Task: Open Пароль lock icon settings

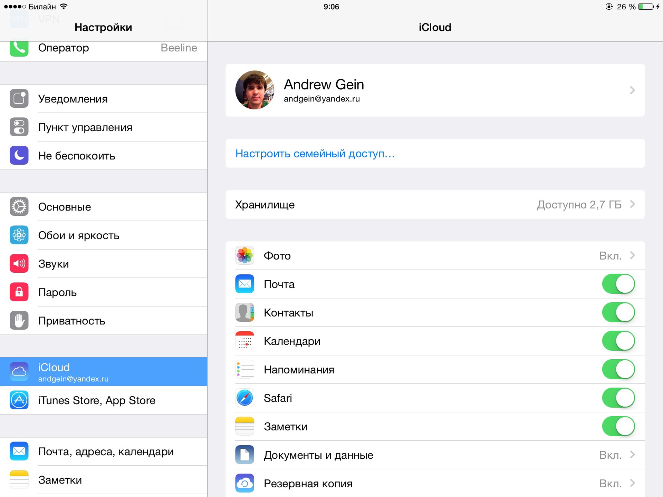Action: tap(19, 292)
